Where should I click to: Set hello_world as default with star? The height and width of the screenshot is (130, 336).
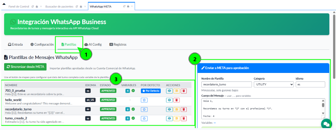click(x=144, y=100)
